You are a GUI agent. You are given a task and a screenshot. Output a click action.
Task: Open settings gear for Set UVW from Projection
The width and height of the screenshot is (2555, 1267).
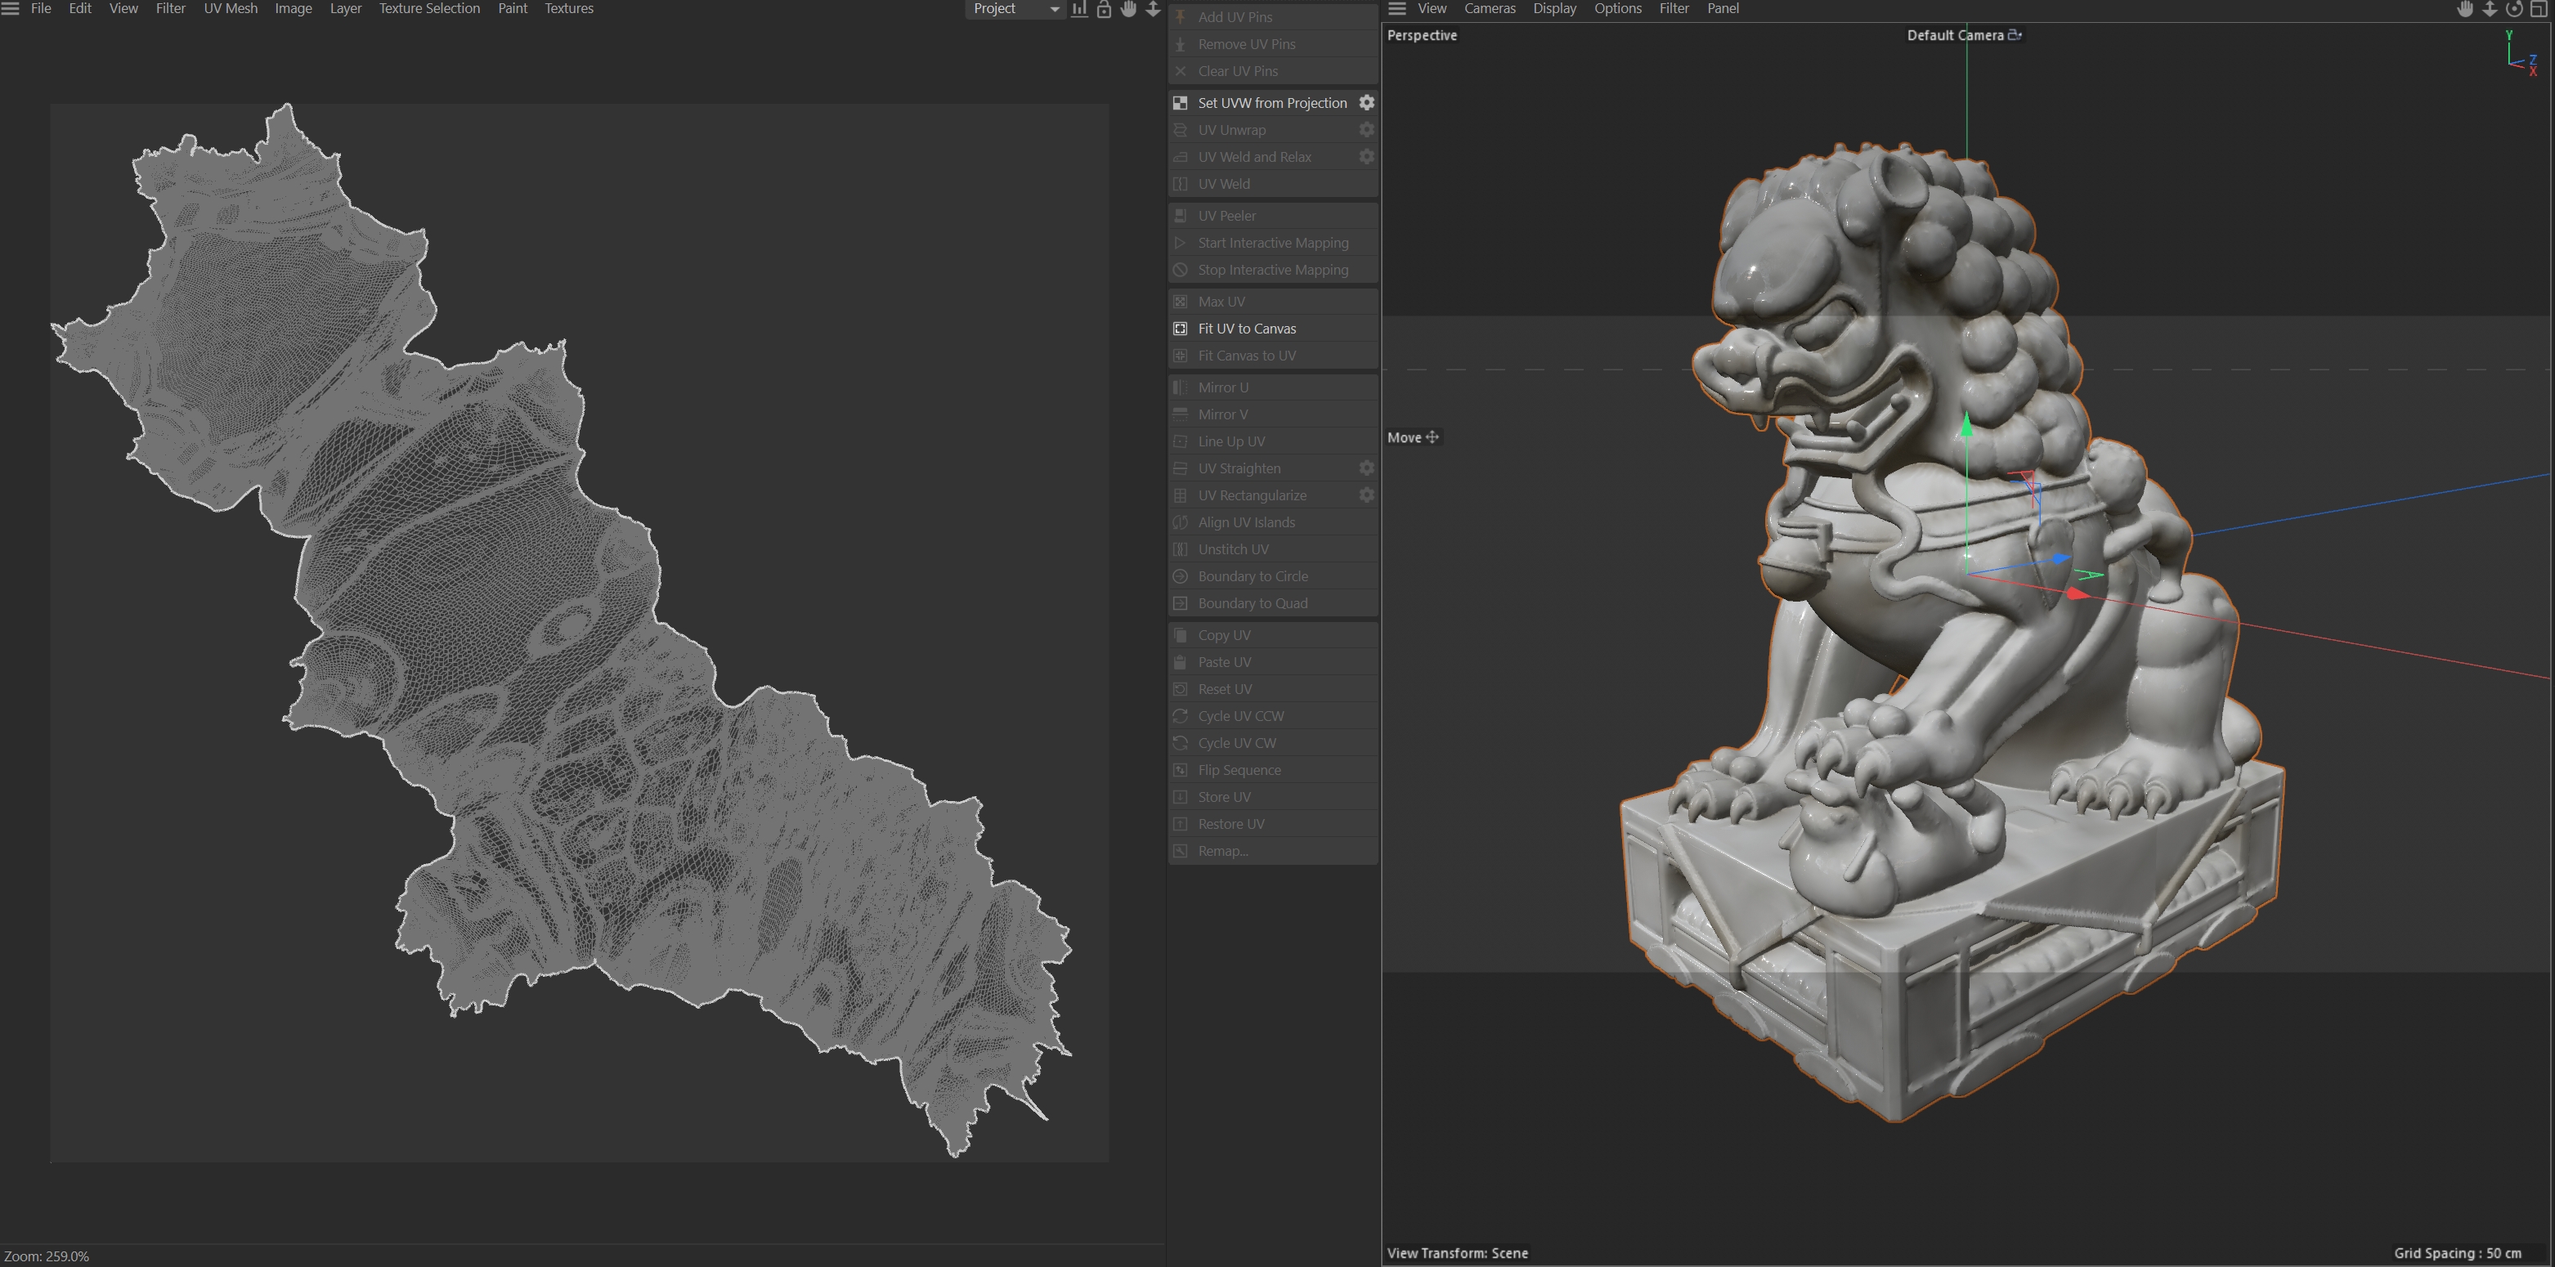[x=1365, y=103]
